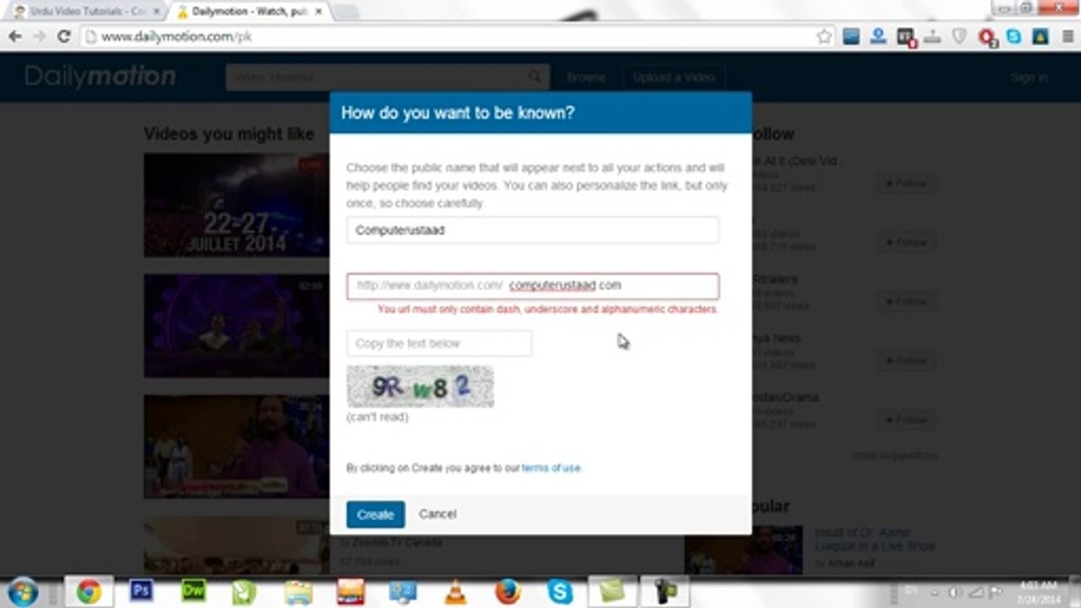Focus the public name field containing Computerustaad
1081x608 pixels.
click(x=533, y=230)
